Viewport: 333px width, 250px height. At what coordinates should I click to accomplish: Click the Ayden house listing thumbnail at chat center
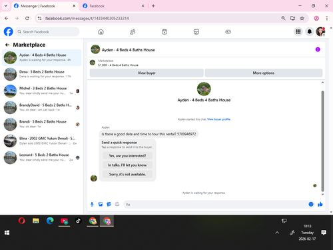(x=204, y=89)
